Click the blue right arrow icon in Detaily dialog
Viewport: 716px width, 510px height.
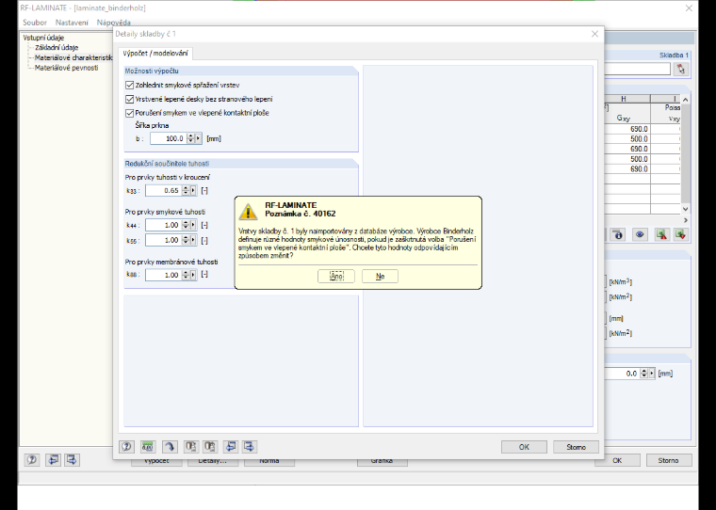pyautogui.click(x=250, y=447)
